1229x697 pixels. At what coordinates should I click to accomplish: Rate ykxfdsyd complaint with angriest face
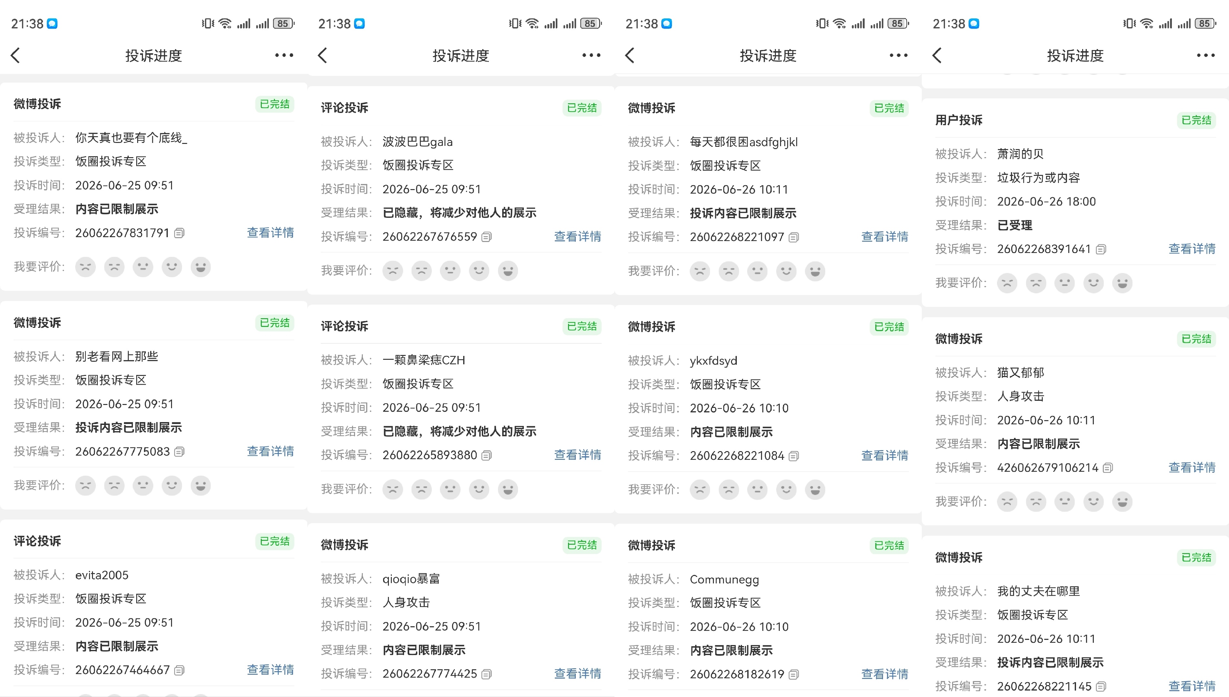[x=700, y=490]
